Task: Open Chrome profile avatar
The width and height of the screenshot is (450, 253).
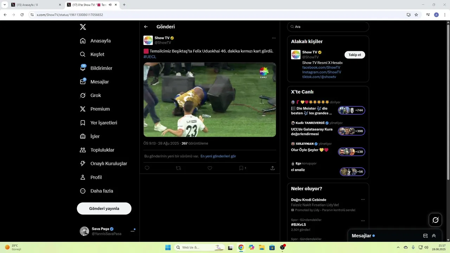Action: pos(436,15)
